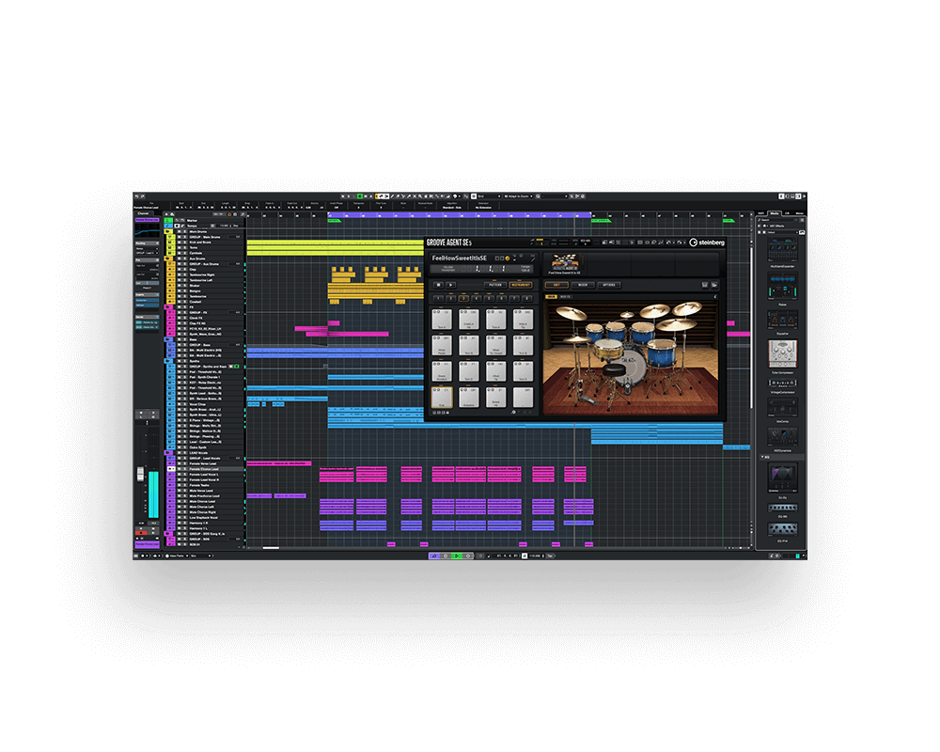Mute the Cowbell track
Image resolution: width=940 pixels, height=752 pixels.
pos(179,302)
